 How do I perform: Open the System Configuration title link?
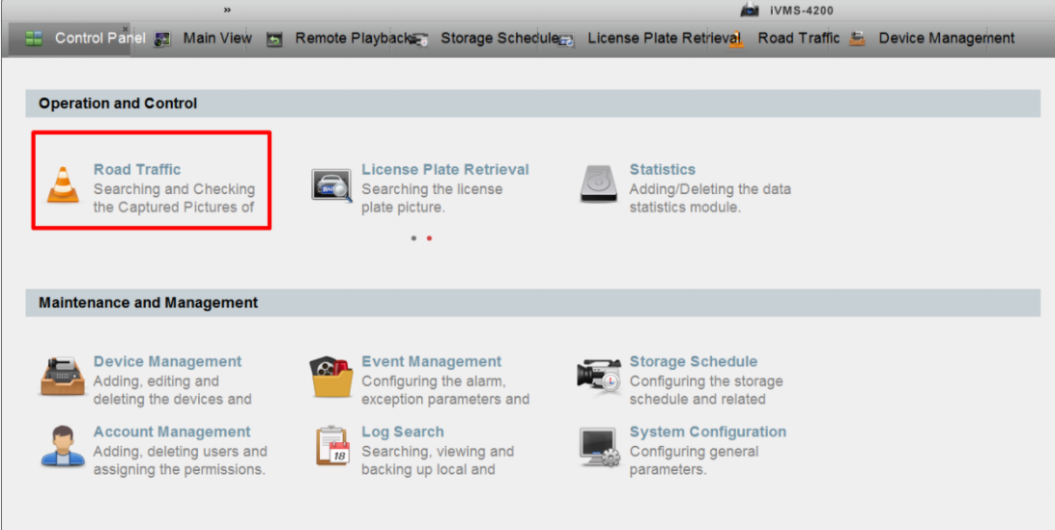tap(707, 432)
